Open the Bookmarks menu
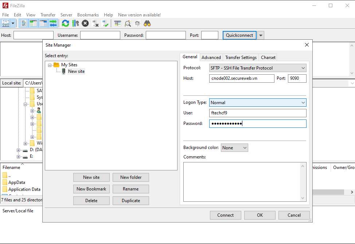 [88, 15]
